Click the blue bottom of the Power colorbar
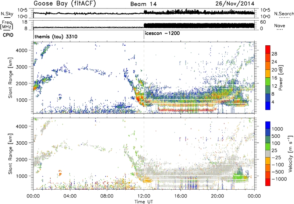Screen dimensions: 294x204 (268, 106)
